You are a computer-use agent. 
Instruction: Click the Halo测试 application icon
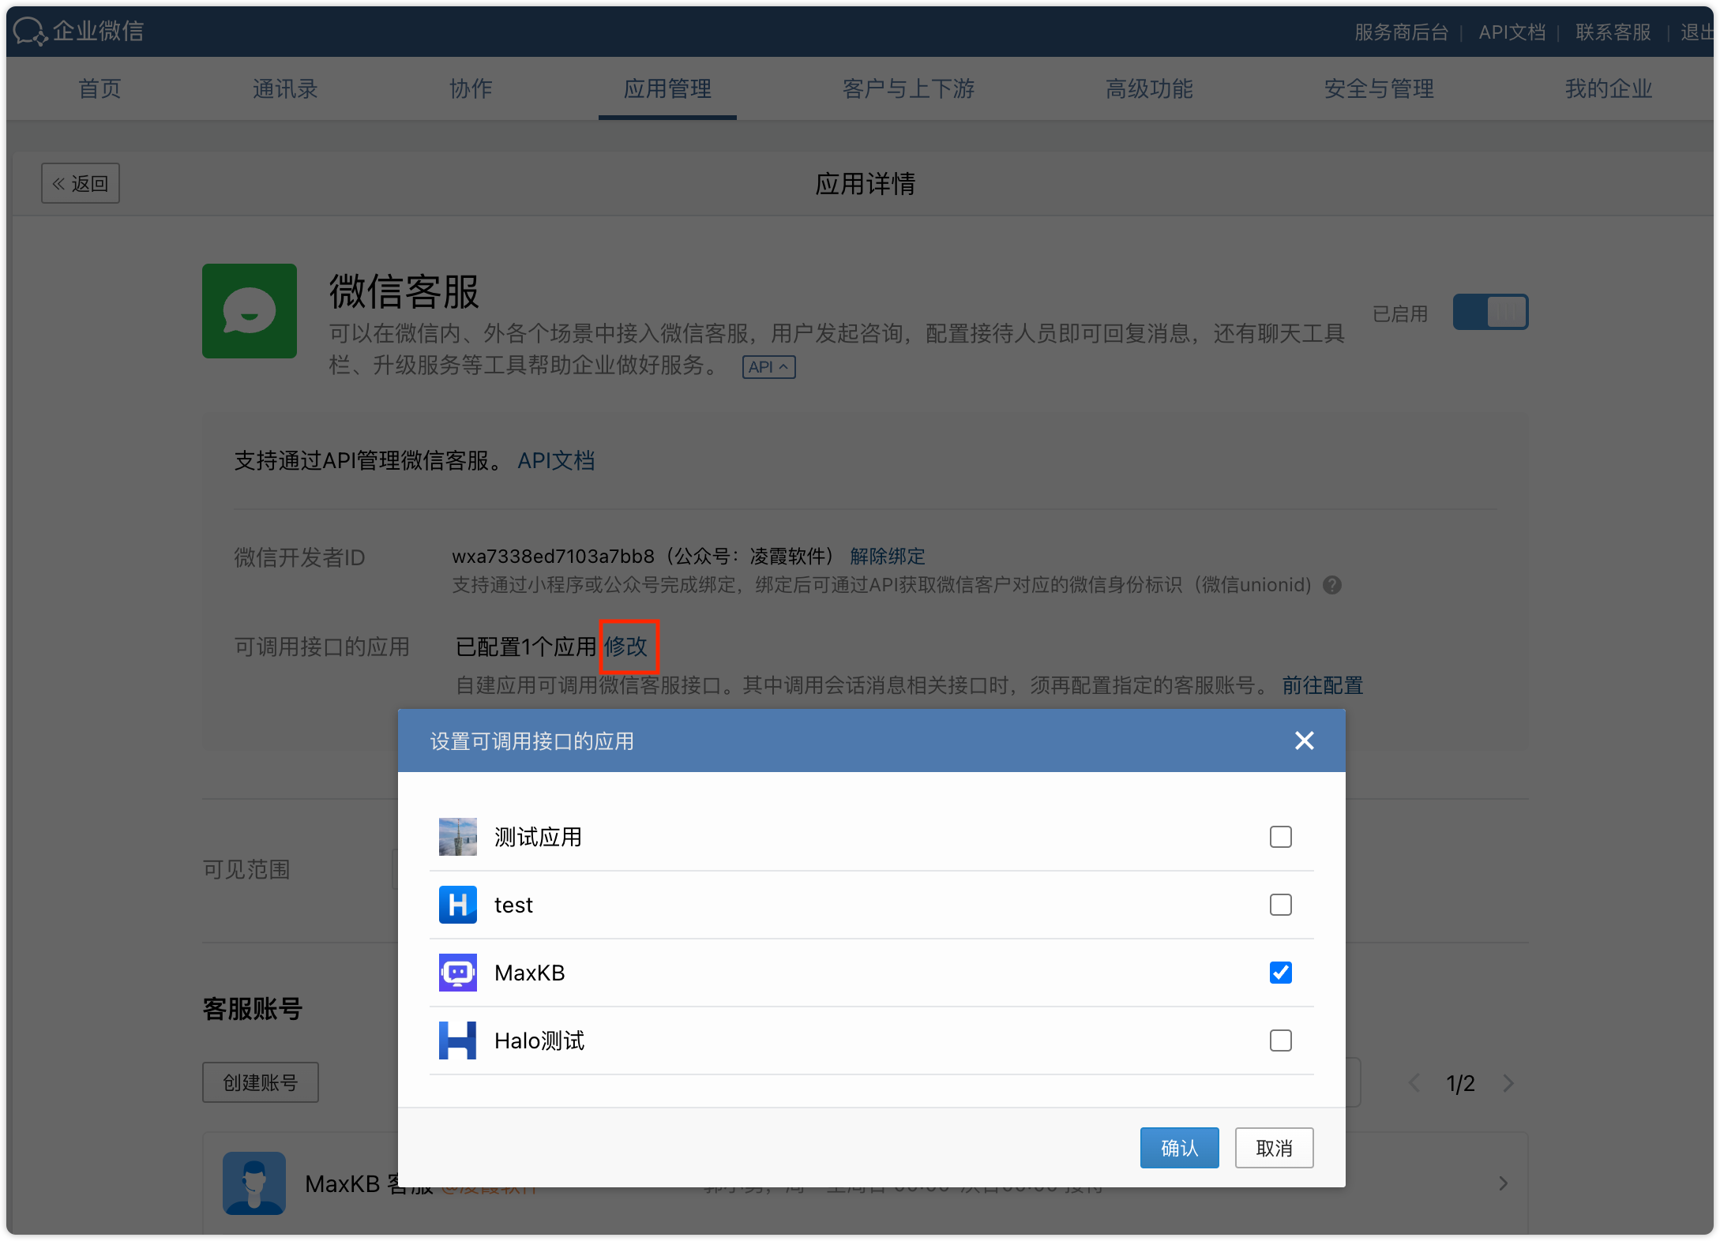[x=458, y=1040]
